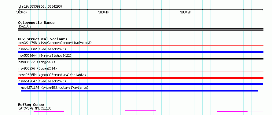Click the gray 19q13.2 cytogenetic band bar
Screen dimensions: 272x115
[141, 30]
